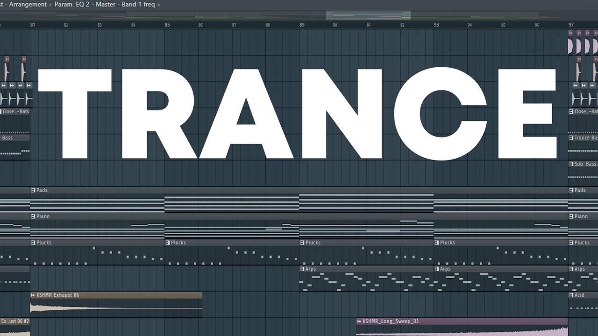The image size is (598, 336).
Task: Open the Arps clip menu icon at bar 93
Action: coord(437,268)
